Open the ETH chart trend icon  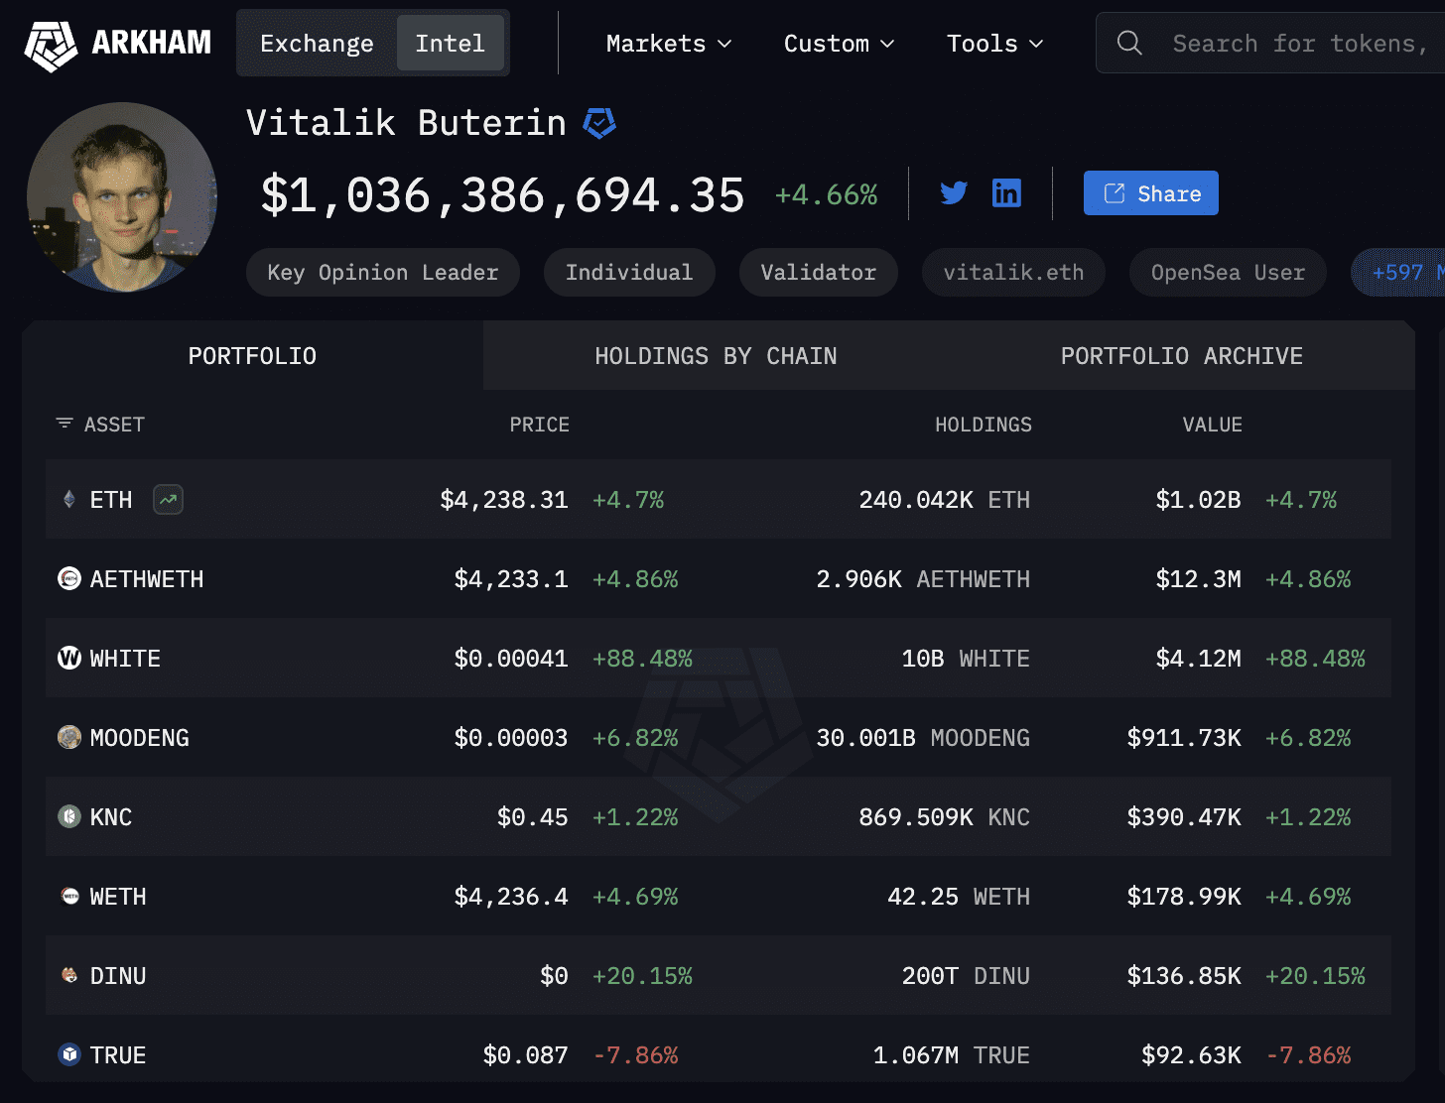169,500
